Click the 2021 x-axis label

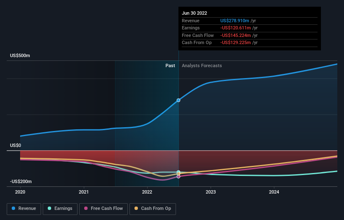pyautogui.click(x=83, y=192)
